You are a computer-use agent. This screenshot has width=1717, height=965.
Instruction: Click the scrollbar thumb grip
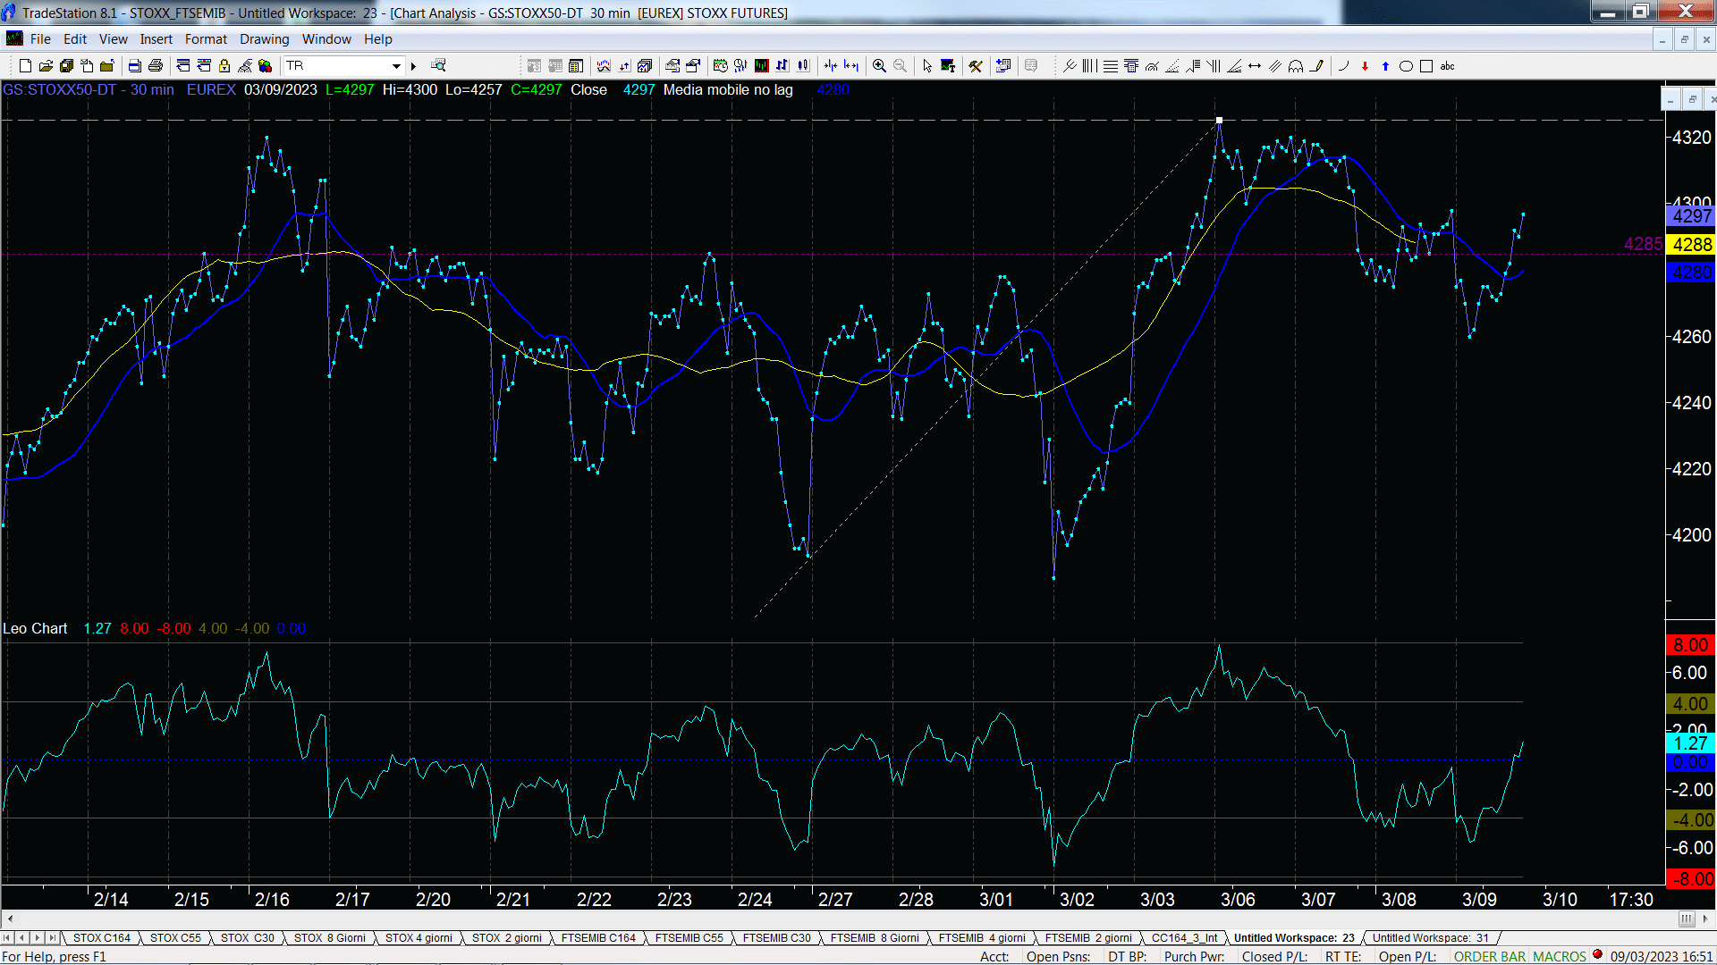pyautogui.click(x=1686, y=919)
